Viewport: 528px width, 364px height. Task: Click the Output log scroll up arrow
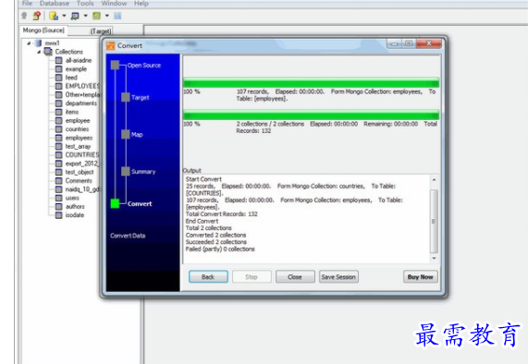434,180
